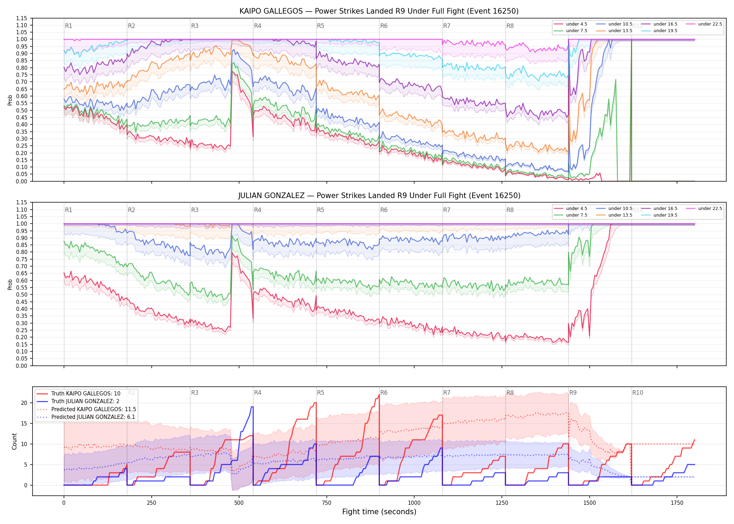
Task: Click the KAIPO GALLEGOS chart title
Action: pyautogui.click(x=379, y=11)
